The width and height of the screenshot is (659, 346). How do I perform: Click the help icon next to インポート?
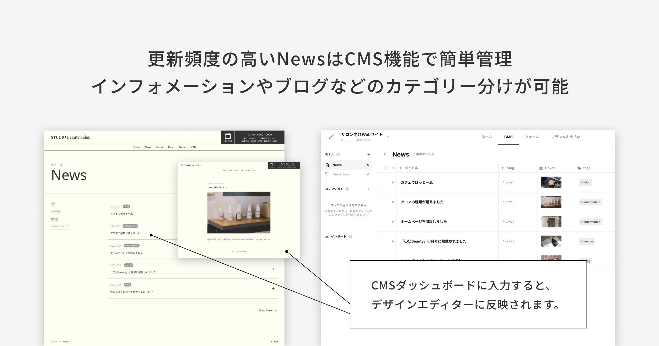click(x=350, y=236)
